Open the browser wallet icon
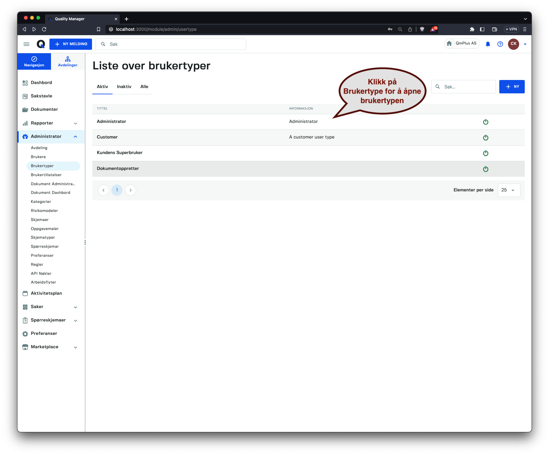This screenshot has width=549, height=455. (x=495, y=29)
